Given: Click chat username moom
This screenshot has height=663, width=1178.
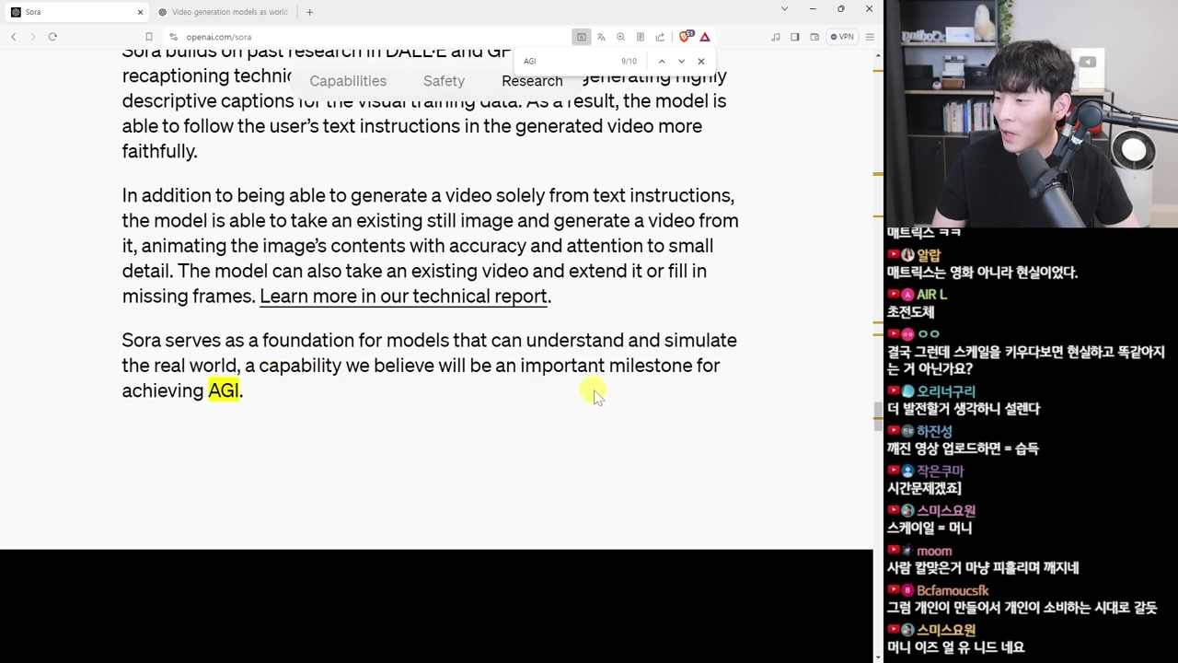Looking at the screenshot, I should (934, 551).
